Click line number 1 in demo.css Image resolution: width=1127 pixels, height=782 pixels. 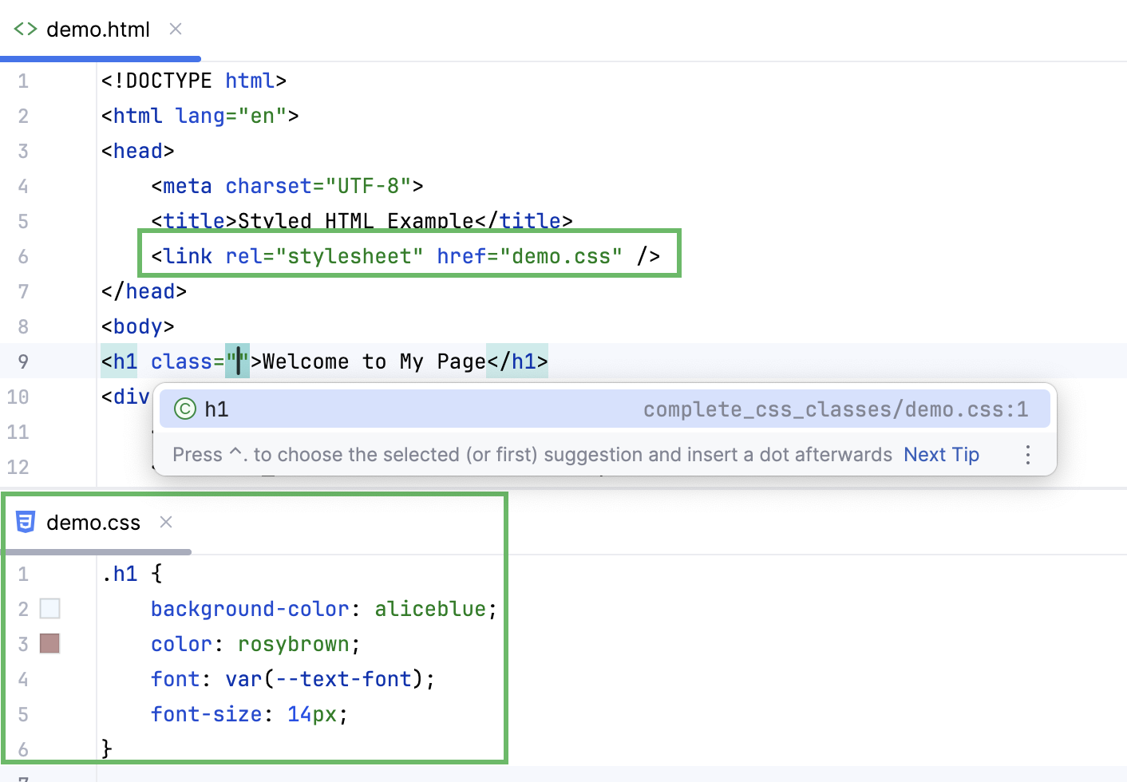pyautogui.click(x=23, y=573)
